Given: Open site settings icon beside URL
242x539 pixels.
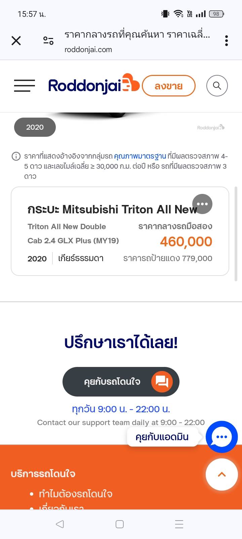Looking at the screenshot, I should coord(48,41).
